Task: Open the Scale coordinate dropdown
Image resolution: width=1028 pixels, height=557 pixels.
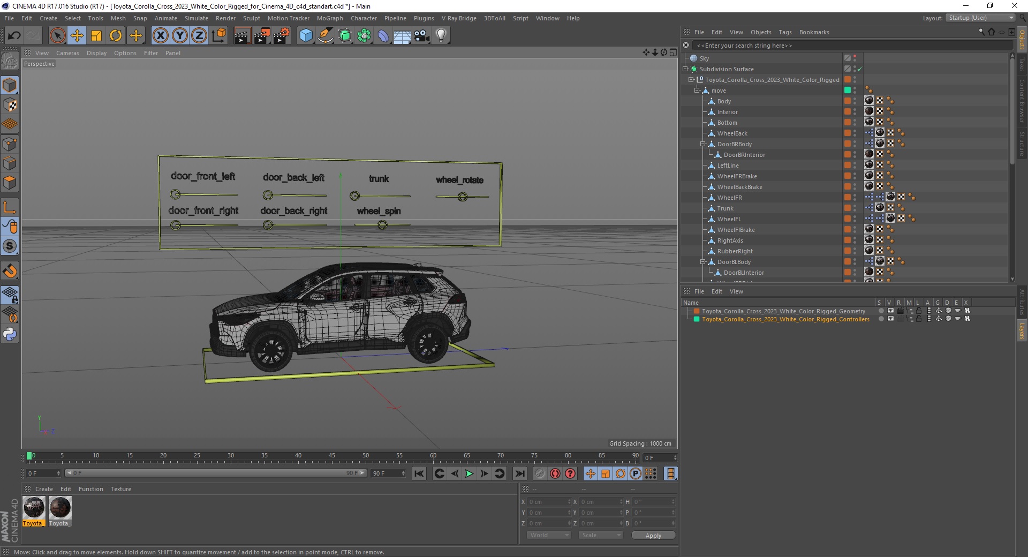Action: click(x=601, y=535)
